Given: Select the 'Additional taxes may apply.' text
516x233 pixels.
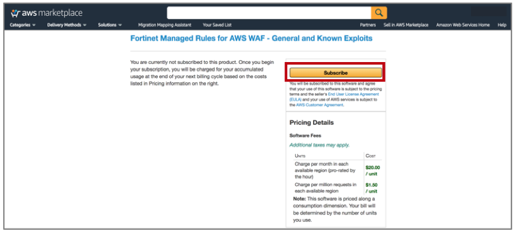Looking at the screenshot, I should coord(319,145).
